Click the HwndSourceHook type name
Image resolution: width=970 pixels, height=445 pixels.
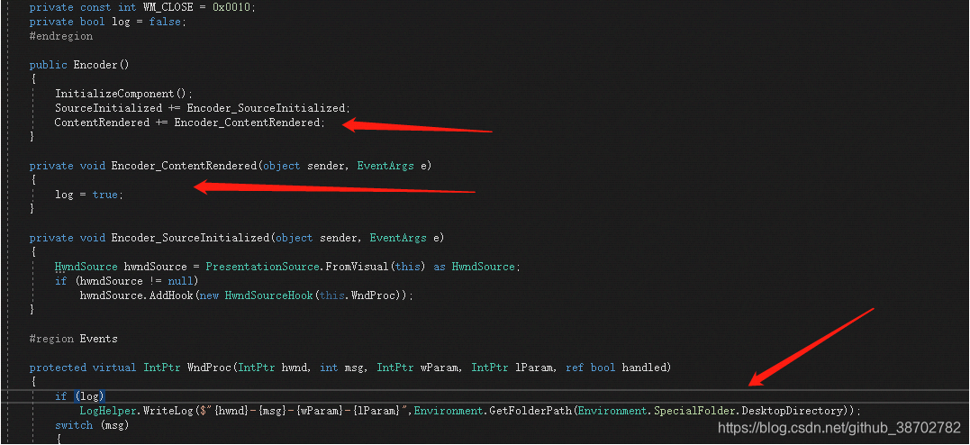point(269,295)
